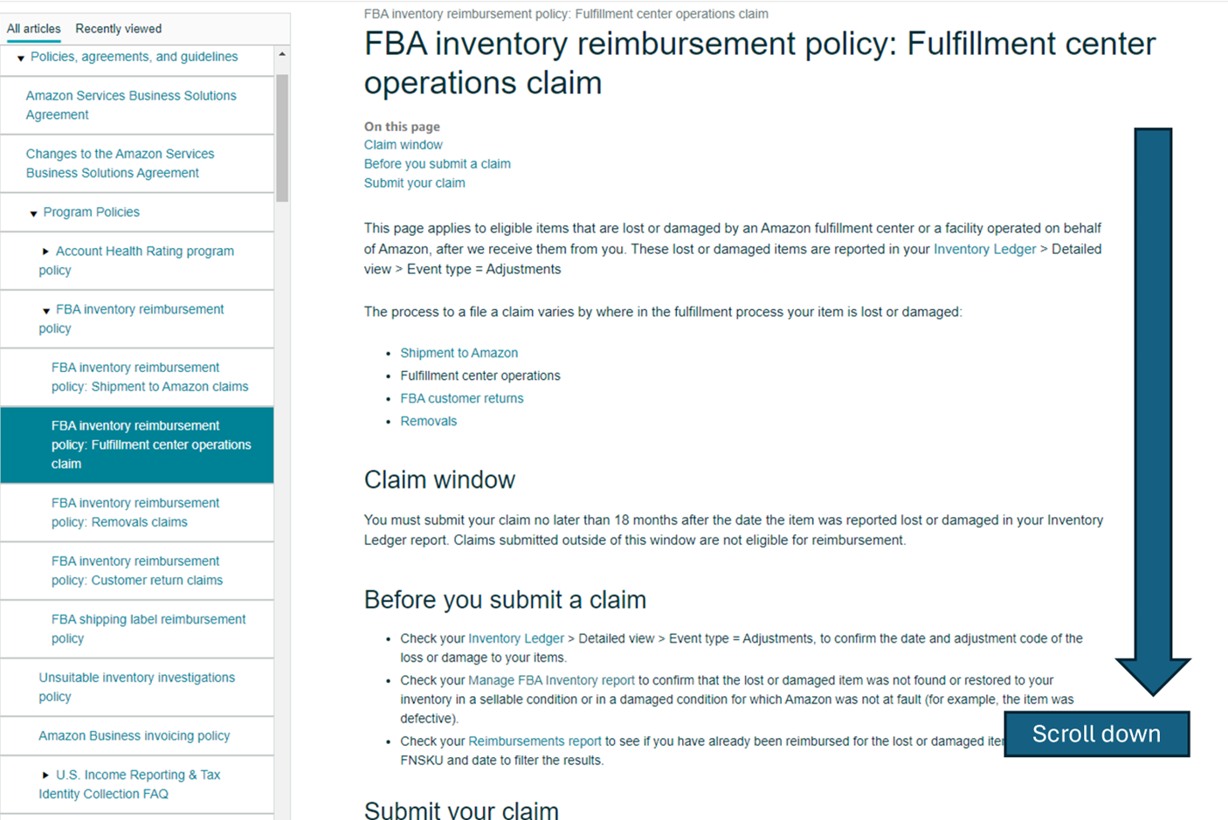The height and width of the screenshot is (820, 1228).
Task: Open the Recently viewed tab
Action: pos(119,29)
